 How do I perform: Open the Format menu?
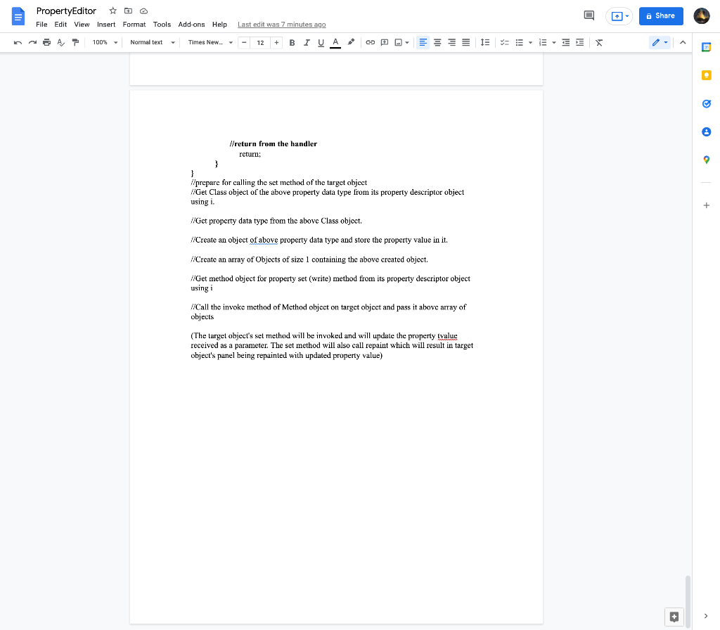click(134, 24)
